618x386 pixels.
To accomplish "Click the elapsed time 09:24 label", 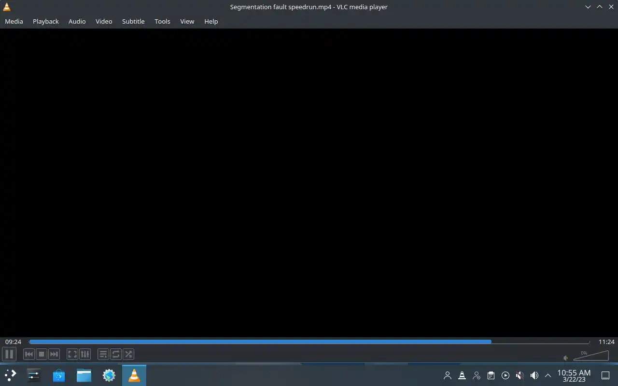I will click(x=13, y=342).
